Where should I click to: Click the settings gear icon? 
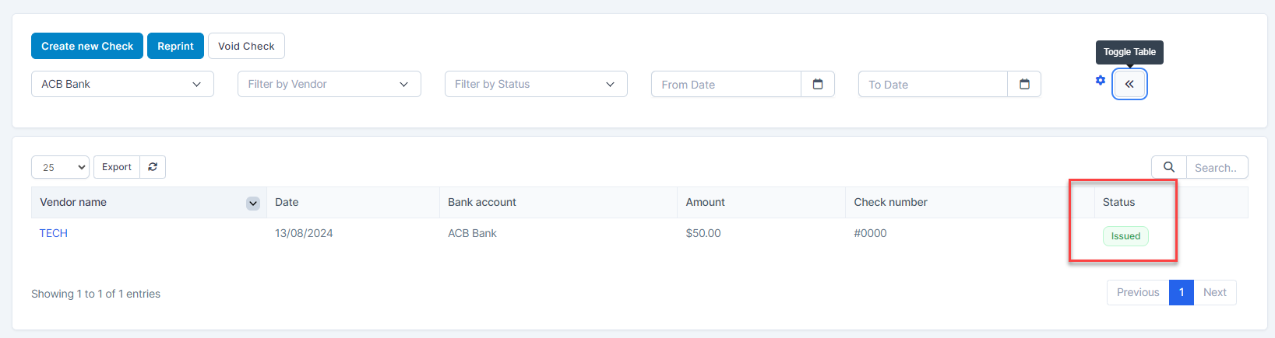pyautogui.click(x=1100, y=81)
